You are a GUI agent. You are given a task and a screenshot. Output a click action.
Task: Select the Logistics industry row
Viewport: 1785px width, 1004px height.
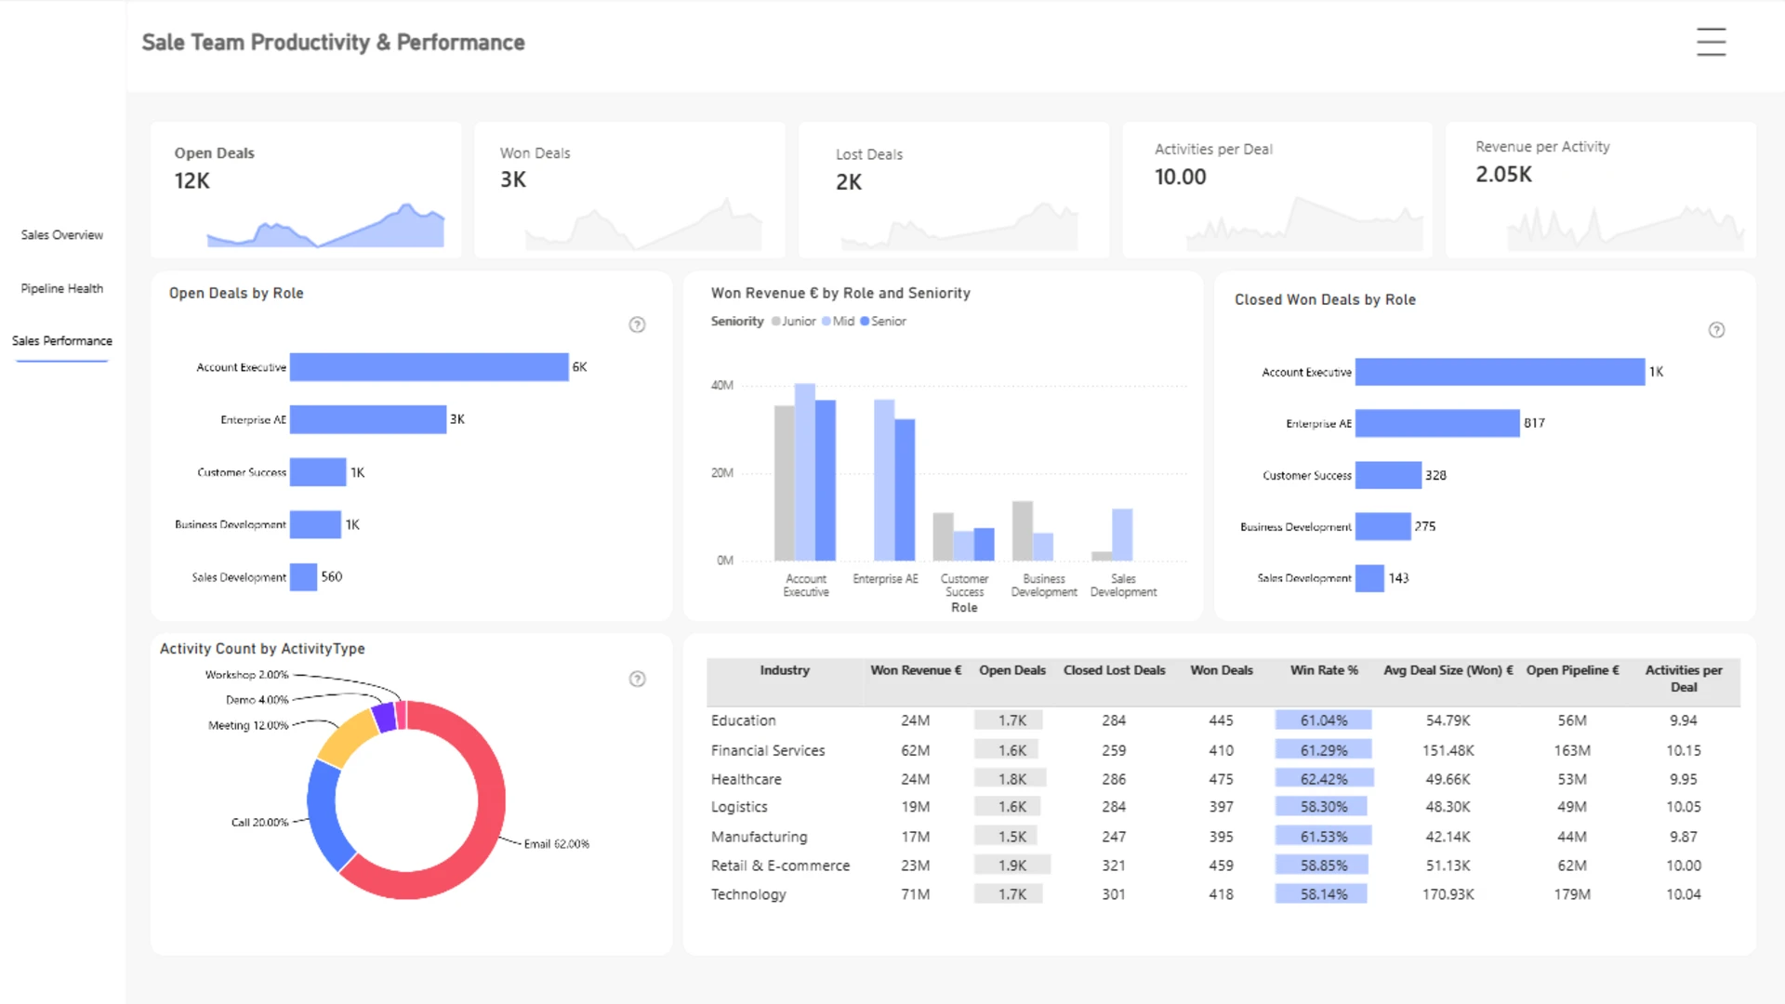pos(1223,807)
